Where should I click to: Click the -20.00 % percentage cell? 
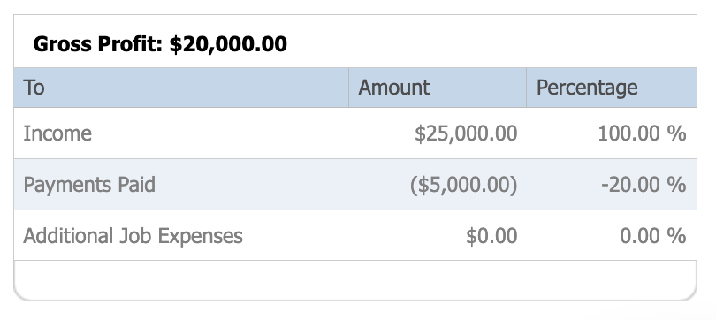[644, 185]
